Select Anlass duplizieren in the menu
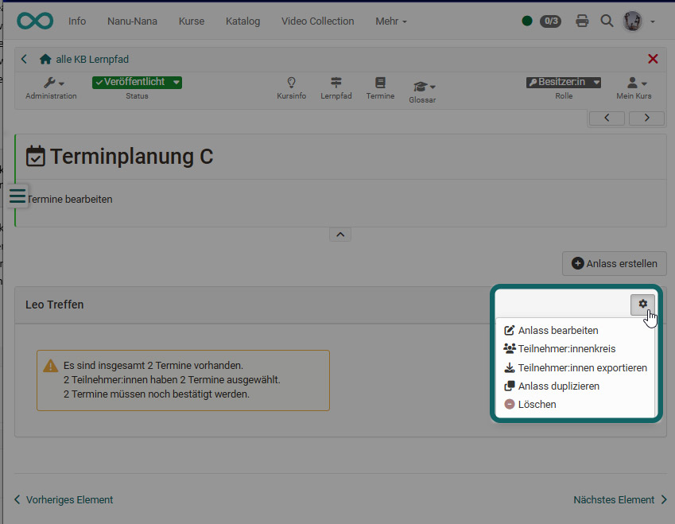Image resolution: width=675 pixels, height=524 pixels. coord(552,386)
